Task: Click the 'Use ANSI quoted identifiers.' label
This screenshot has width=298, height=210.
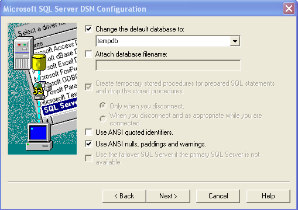Action: click(x=134, y=132)
